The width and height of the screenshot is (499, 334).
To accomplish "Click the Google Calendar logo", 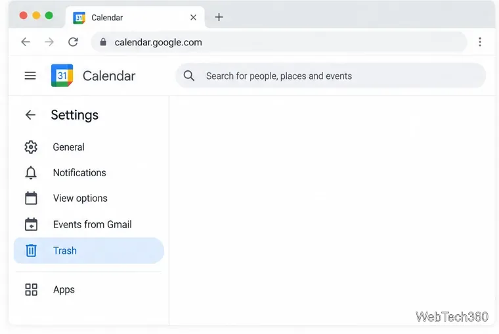I will (62, 76).
